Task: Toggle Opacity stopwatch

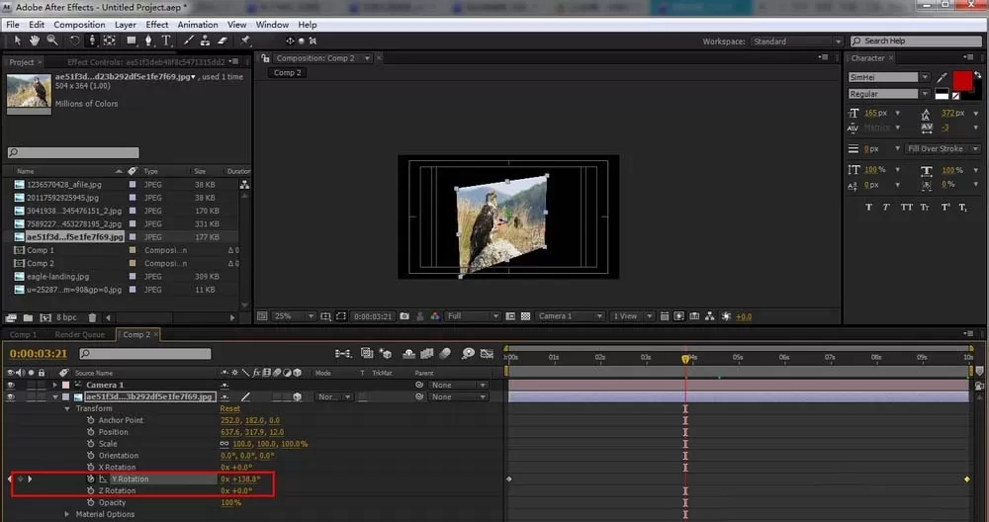Action: pos(91,502)
